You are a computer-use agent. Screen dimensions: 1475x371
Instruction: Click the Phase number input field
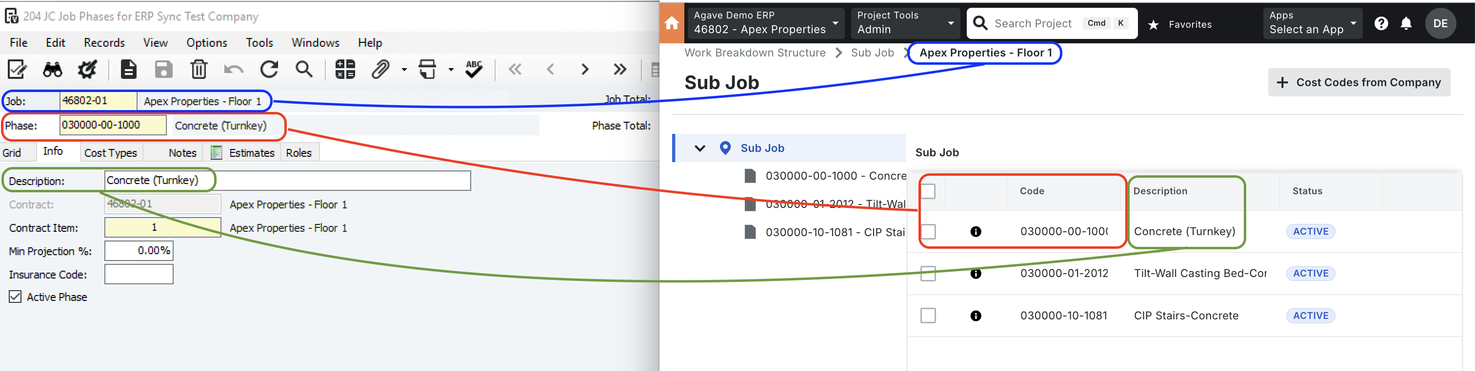click(113, 125)
